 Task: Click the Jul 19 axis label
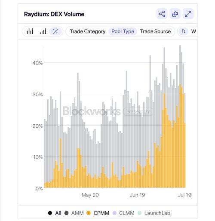coord(184,195)
